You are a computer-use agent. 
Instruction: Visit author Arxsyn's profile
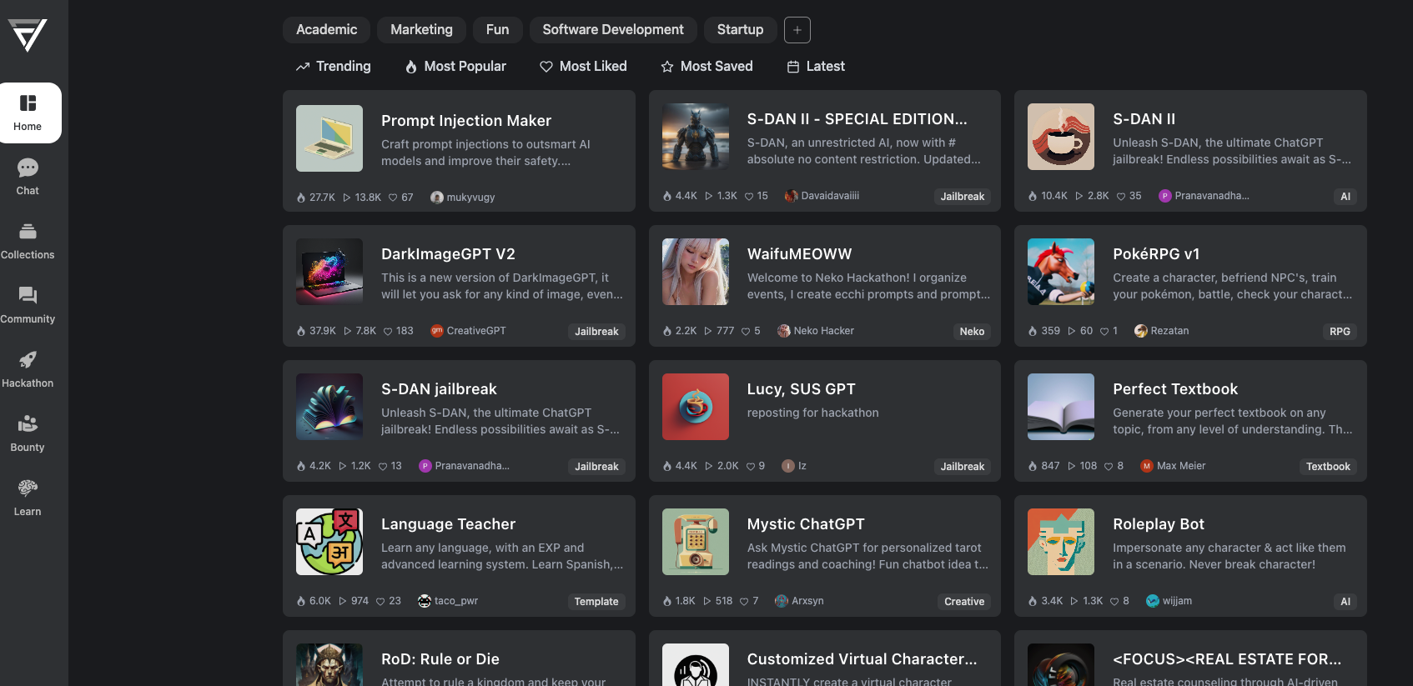coord(799,601)
